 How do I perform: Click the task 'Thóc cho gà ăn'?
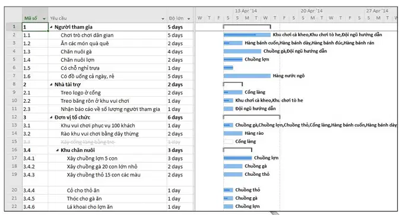click(84, 199)
